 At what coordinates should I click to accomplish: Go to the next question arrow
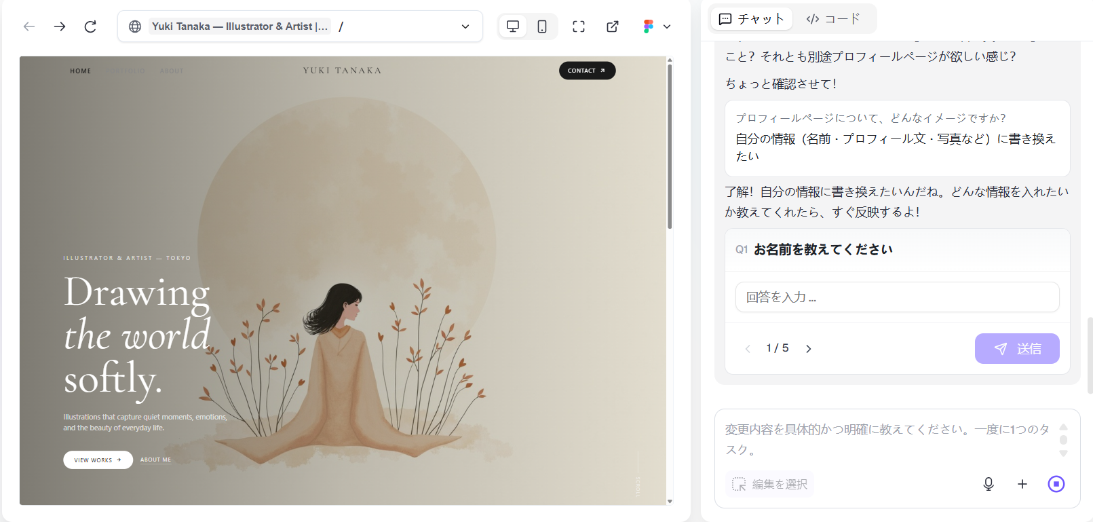[x=808, y=349]
